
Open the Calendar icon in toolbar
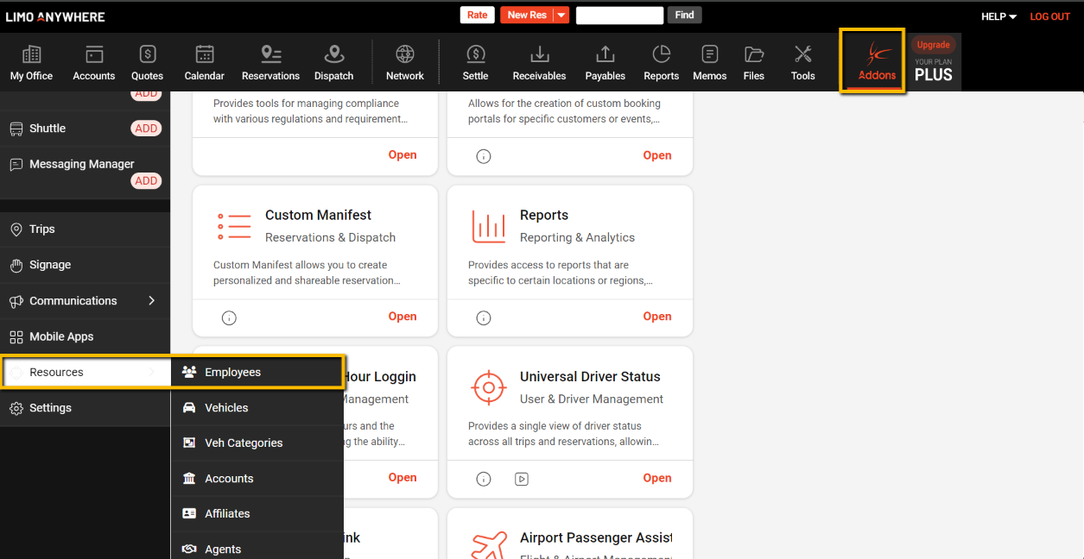[x=205, y=55]
